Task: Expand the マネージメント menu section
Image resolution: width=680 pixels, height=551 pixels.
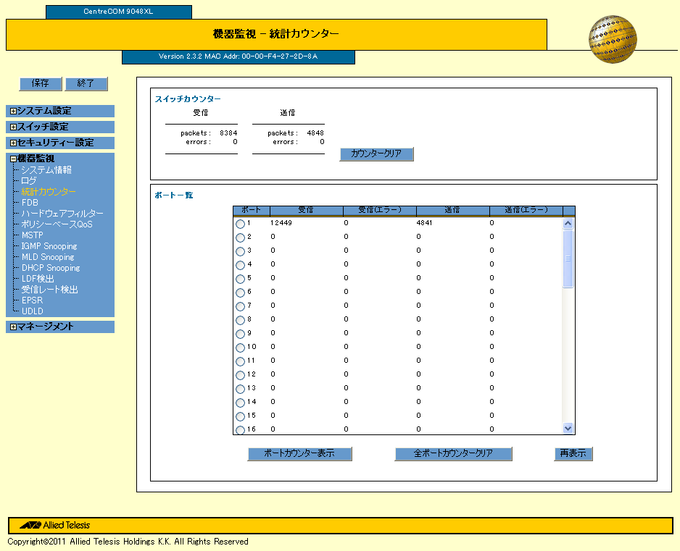Action: click(x=13, y=327)
